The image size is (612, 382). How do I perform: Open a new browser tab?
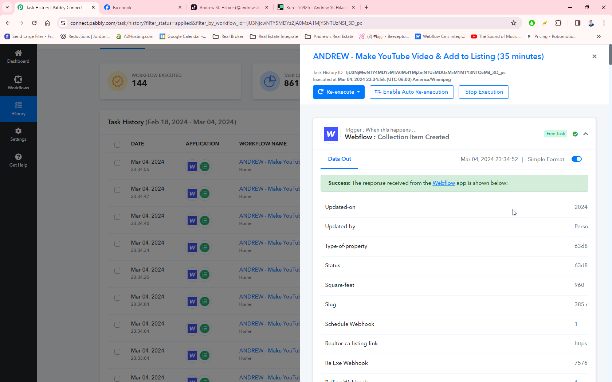366,7
